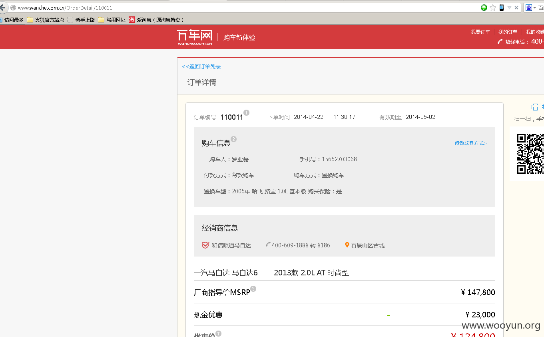Click the info badge 3 beside MSRP
544x337 pixels.
[x=253, y=289]
